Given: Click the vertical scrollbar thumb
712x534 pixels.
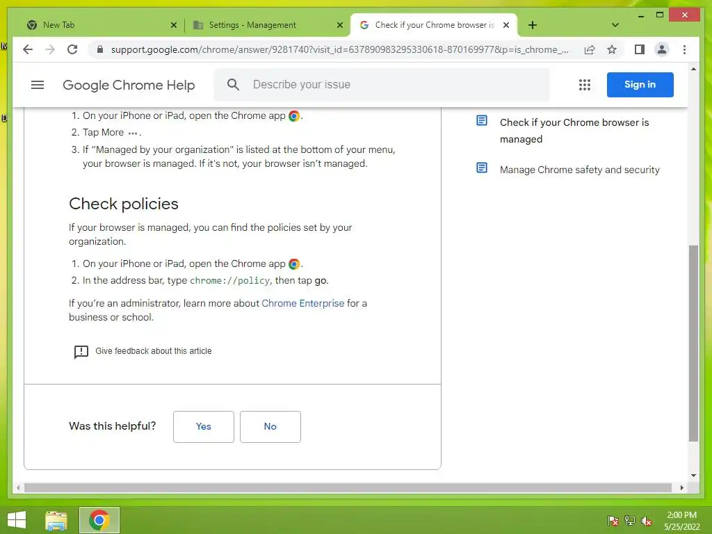Looking at the screenshot, I should tap(693, 343).
